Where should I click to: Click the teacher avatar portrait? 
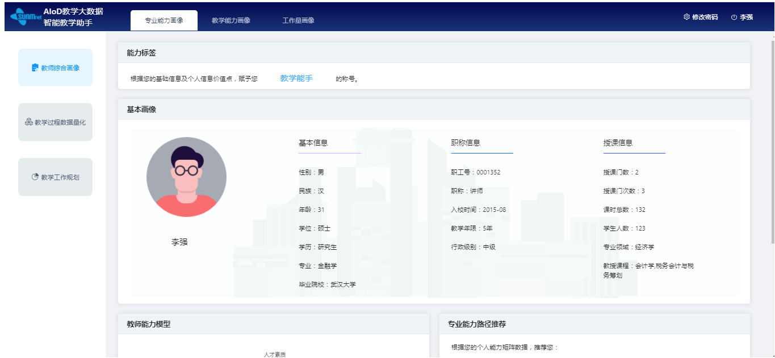click(x=186, y=177)
